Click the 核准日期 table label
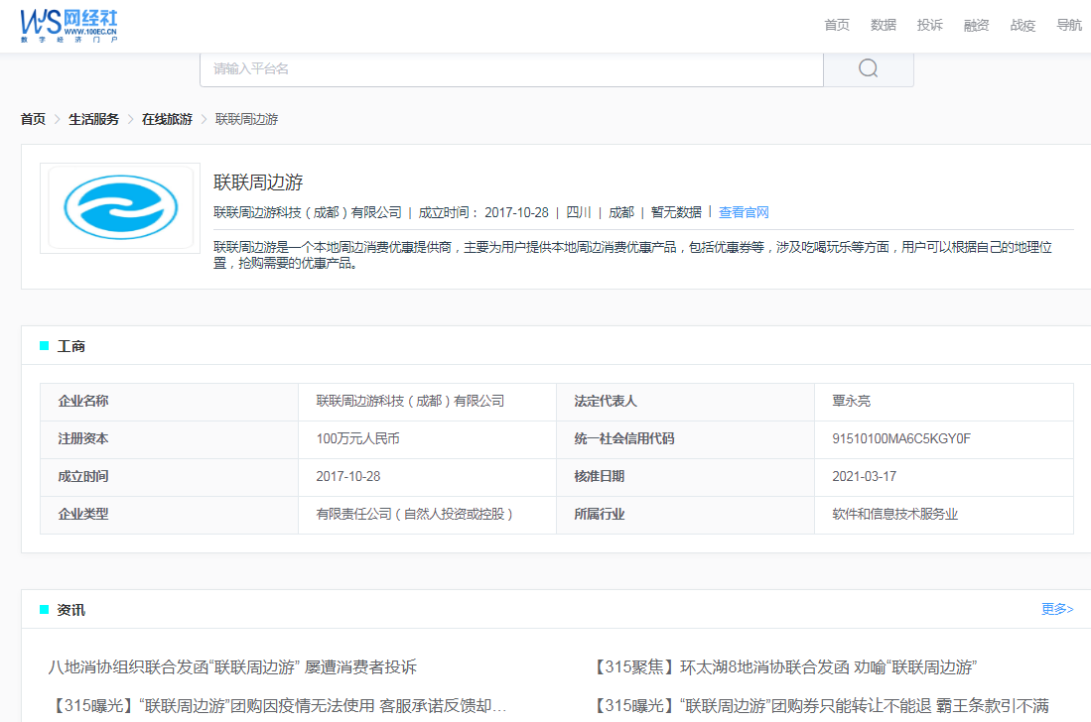The width and height of the screenshot is (1091, 722). (599, 476)
